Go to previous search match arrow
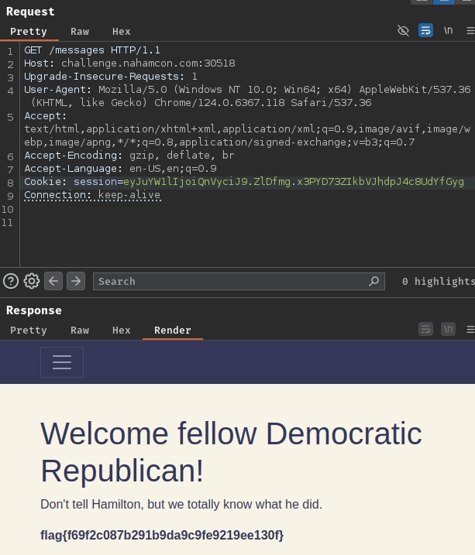Screen dimensions: 475x555 (53, 281)
